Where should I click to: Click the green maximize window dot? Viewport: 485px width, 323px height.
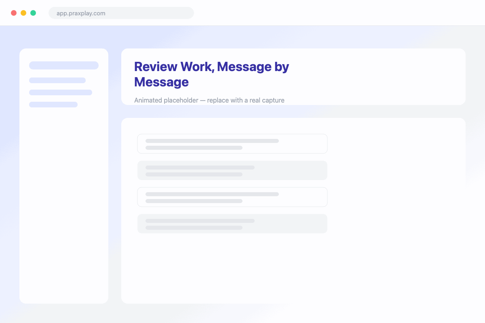(x=33, y=13)
